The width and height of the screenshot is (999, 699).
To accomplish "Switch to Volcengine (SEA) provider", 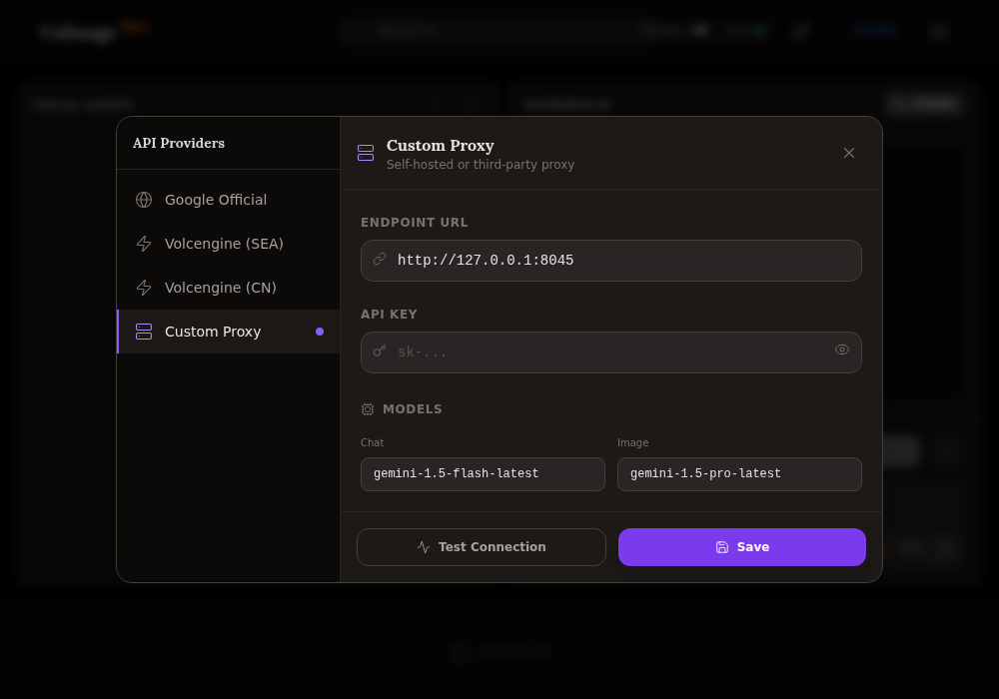I will click(x=229, y=244).
